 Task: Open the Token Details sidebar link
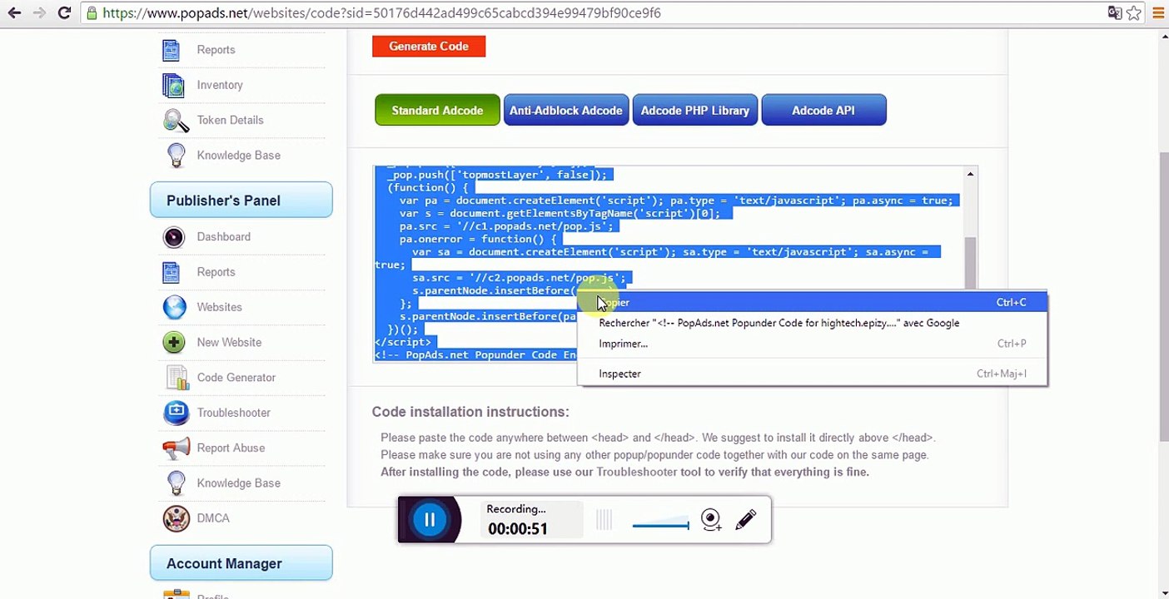(x=230, y=120)
